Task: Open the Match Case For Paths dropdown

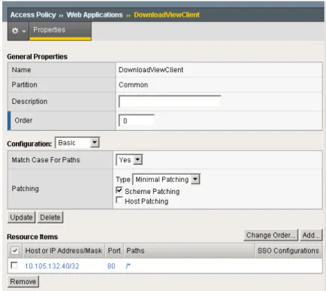Action: click(129, 159)
